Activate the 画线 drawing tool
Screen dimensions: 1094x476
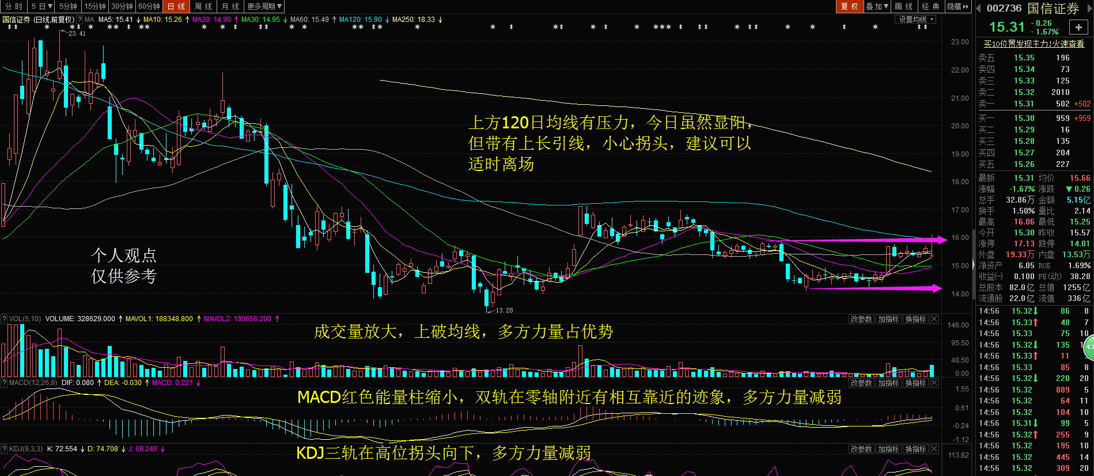[x=903, y=6]
